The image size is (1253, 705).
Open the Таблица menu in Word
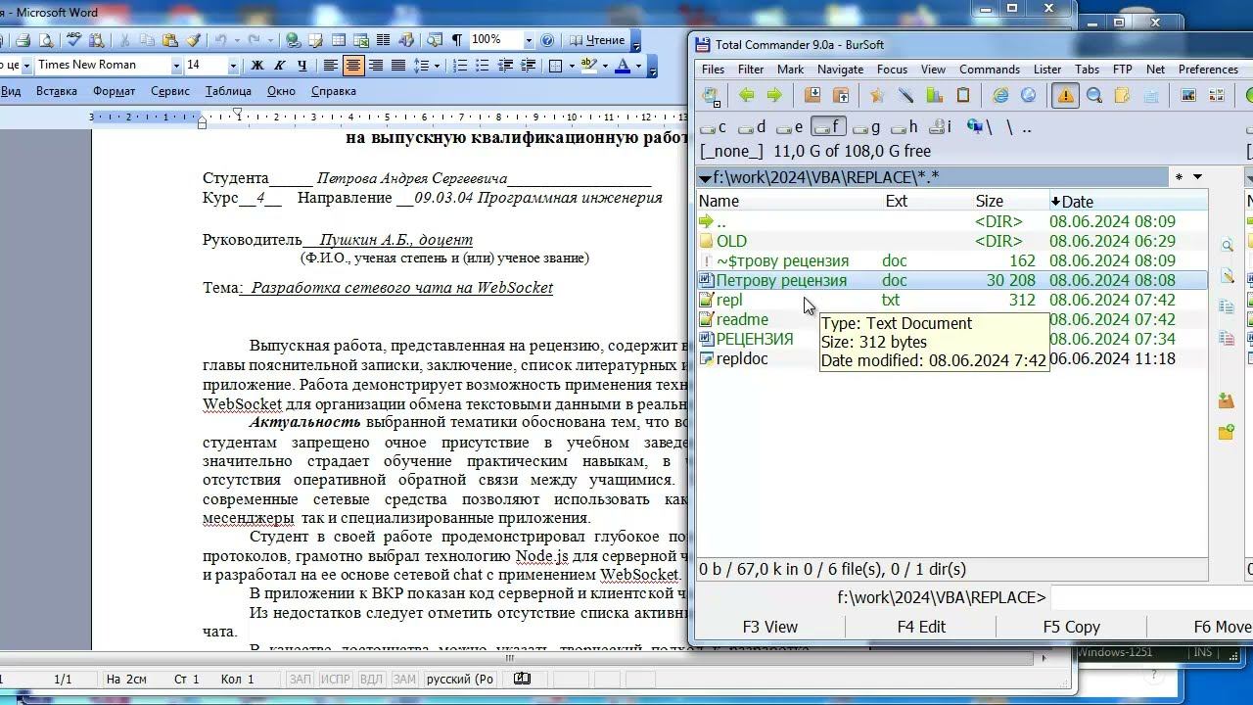point(228,91)
